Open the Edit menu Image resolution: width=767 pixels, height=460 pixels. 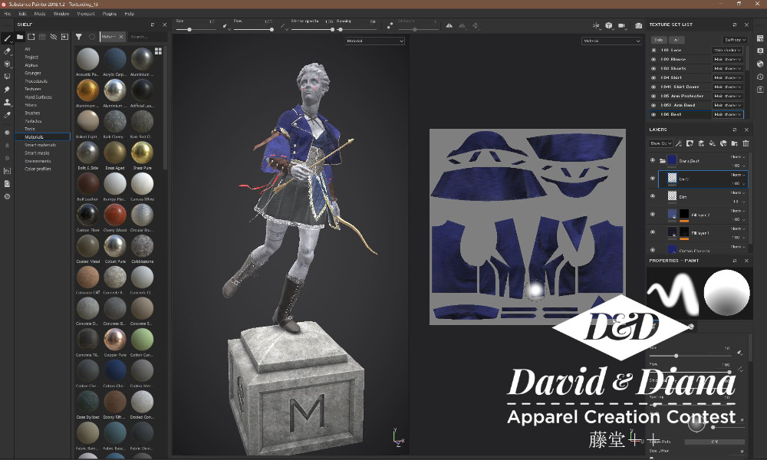click(x=22, y=14)
